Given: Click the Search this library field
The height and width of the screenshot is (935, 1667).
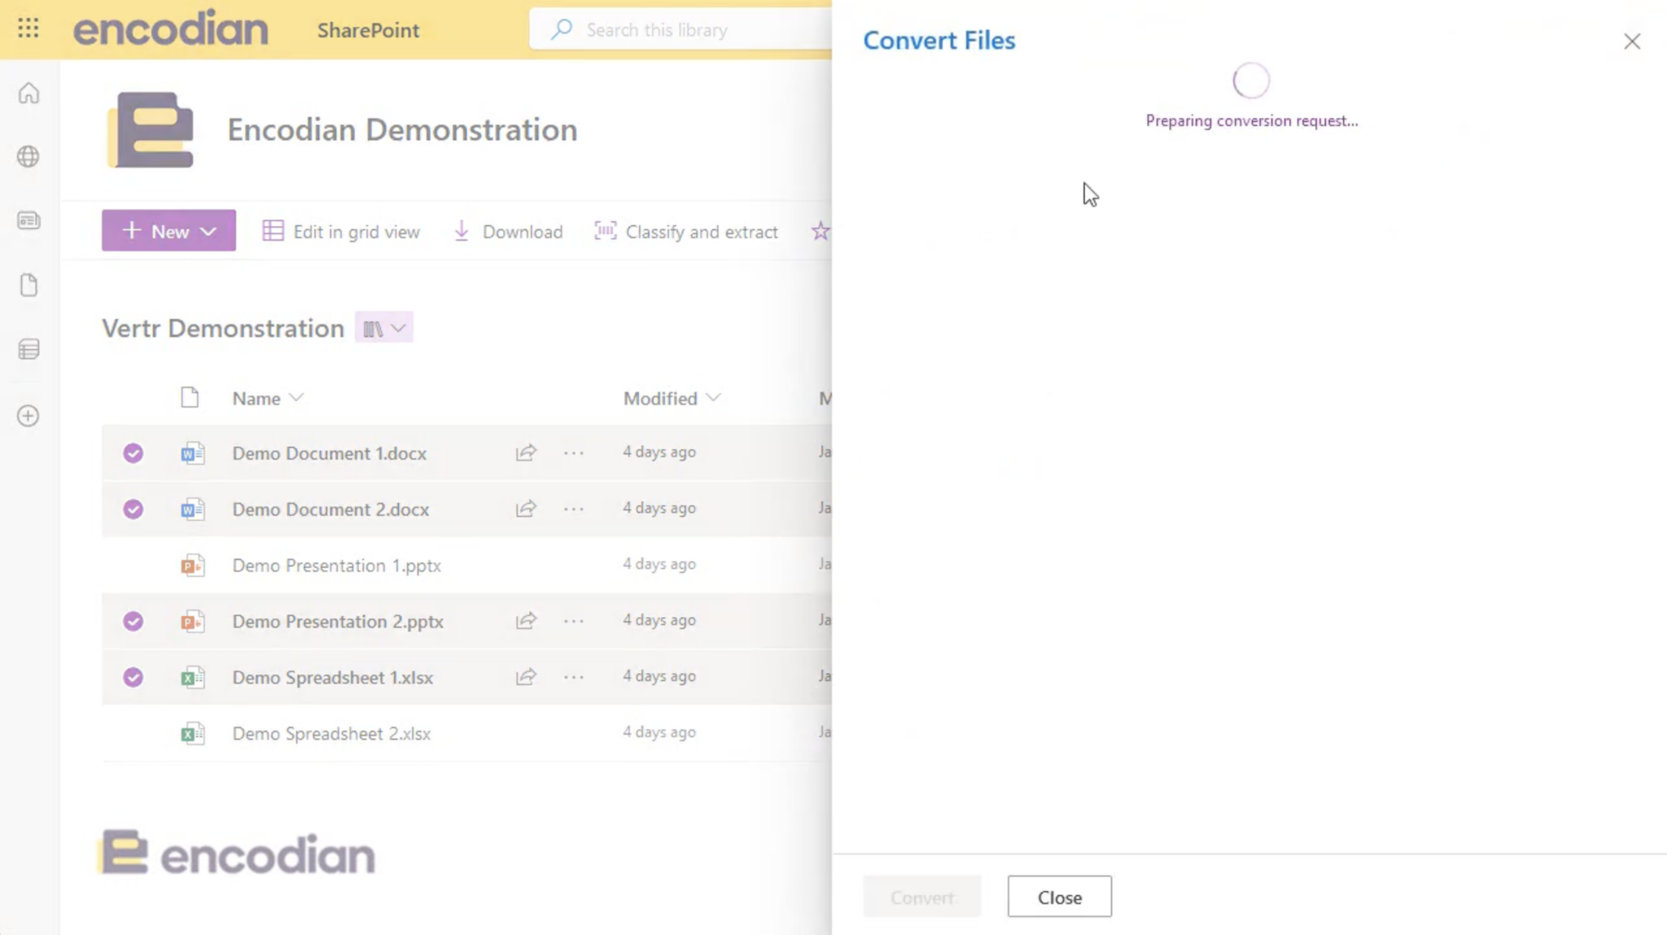Looking at the screenshot, I should 680,30.
